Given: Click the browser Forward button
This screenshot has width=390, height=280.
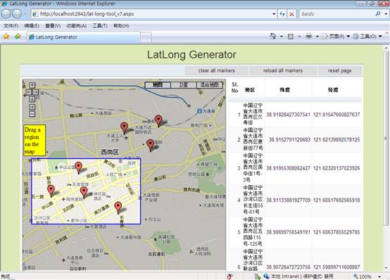Looking at the screenshot, I should 17,14.
